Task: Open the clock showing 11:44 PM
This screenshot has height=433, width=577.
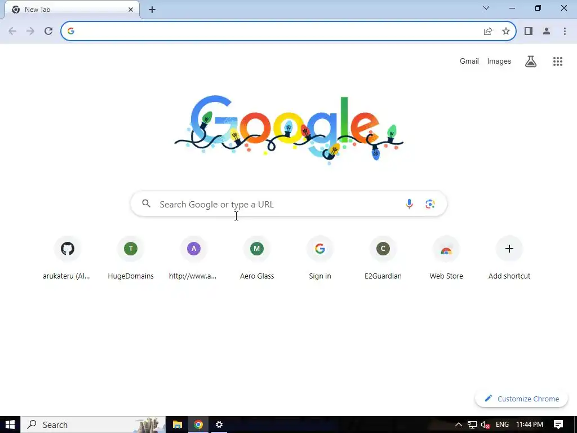Action: 530,425
